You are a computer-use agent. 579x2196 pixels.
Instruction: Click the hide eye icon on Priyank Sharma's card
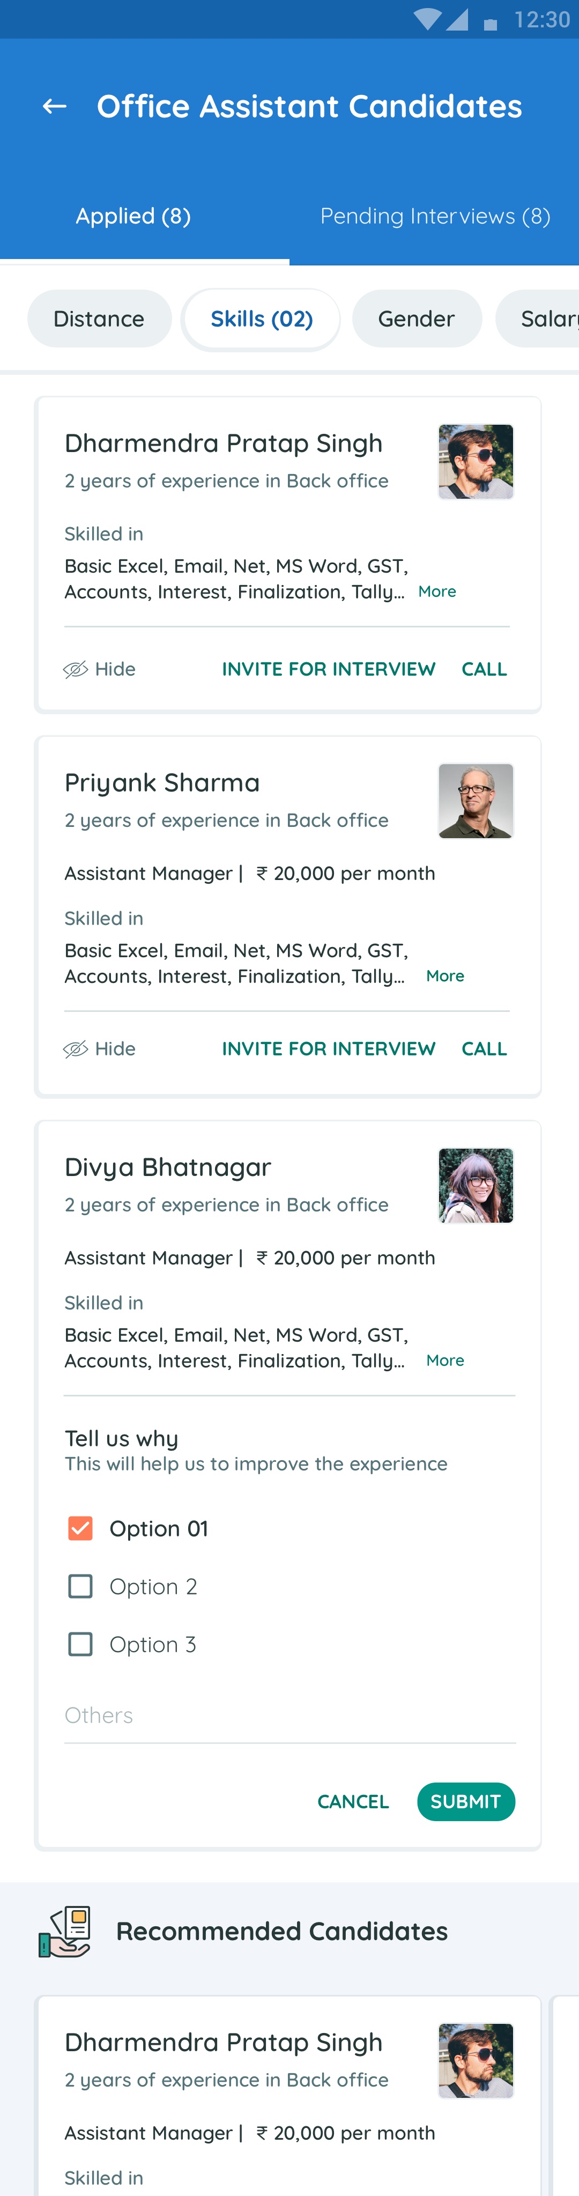tap(76, 1048)
